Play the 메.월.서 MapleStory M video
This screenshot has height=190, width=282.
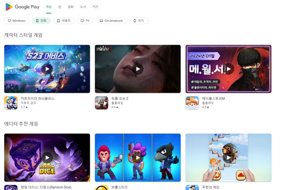[x=228, y=69]
